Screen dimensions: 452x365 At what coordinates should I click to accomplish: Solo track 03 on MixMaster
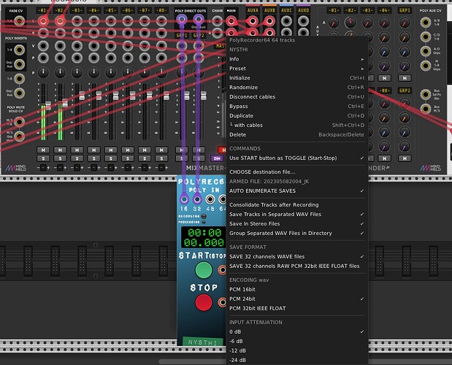77,158
